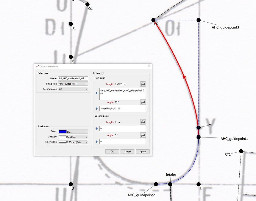Viewport: 256px width, 201px height.
Task: Collapse First point length field with up arrow
Action: point(96,93)
